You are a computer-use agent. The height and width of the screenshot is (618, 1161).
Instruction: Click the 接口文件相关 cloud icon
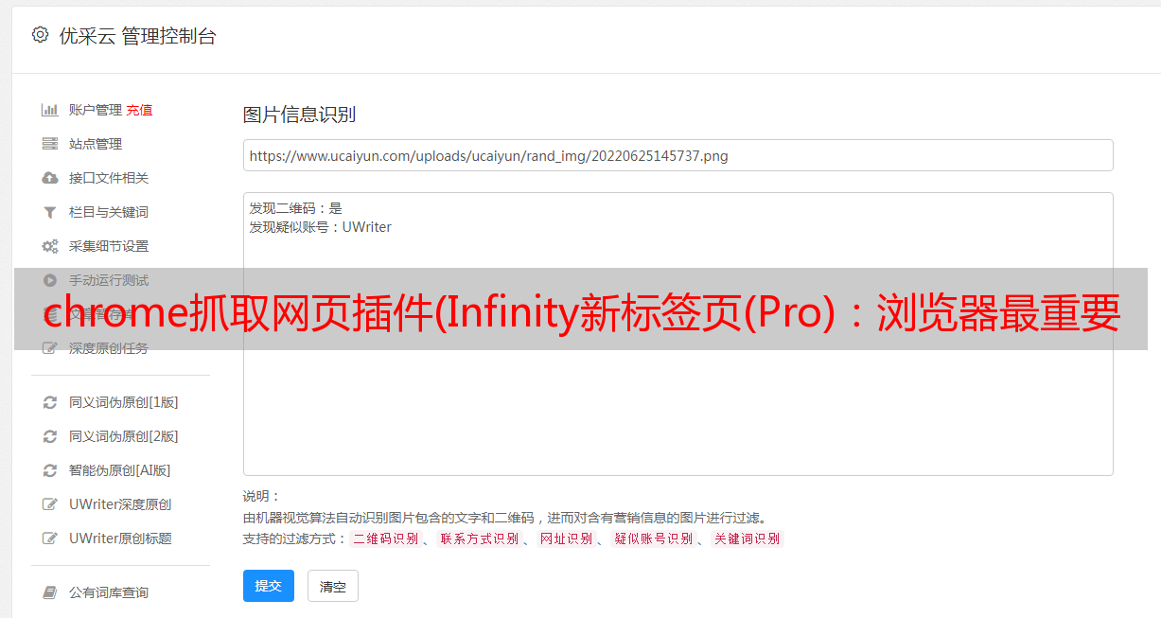point(50,178)
